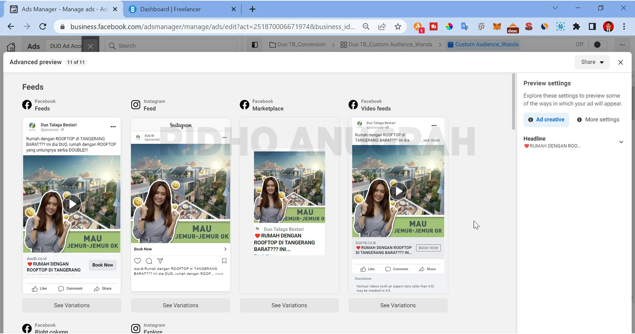Click Like in Video feeds preview
Screen dimensions: 635x334
click(368, 269)
